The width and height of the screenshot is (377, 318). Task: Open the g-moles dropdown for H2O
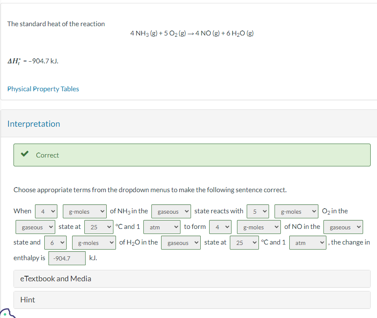tap(94, 243)
